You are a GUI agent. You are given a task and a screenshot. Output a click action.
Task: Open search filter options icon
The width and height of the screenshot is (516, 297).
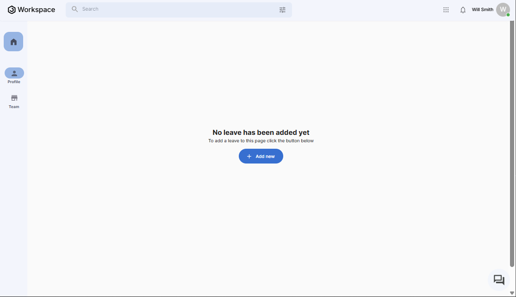click(x=282, y=10)
